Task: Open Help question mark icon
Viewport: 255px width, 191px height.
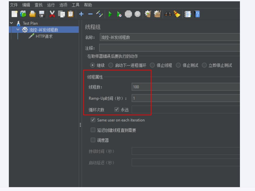Action: click(197, 14)
